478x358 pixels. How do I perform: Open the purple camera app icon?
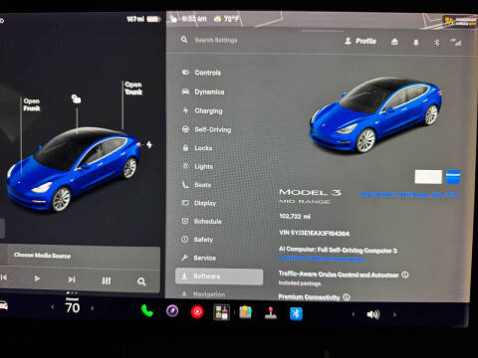tap(172, 311)
